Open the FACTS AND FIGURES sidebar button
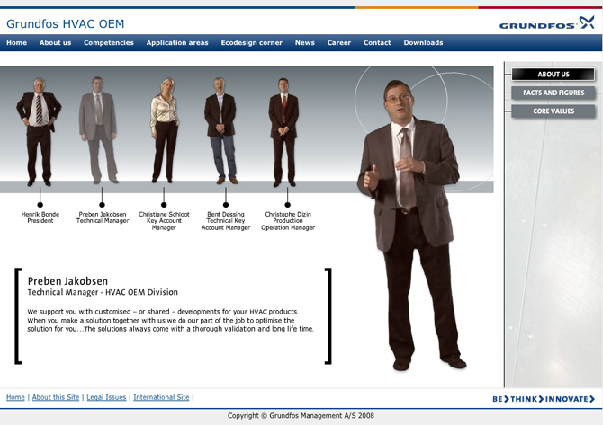The image size is (603, 425). click(x=553, y=93)
